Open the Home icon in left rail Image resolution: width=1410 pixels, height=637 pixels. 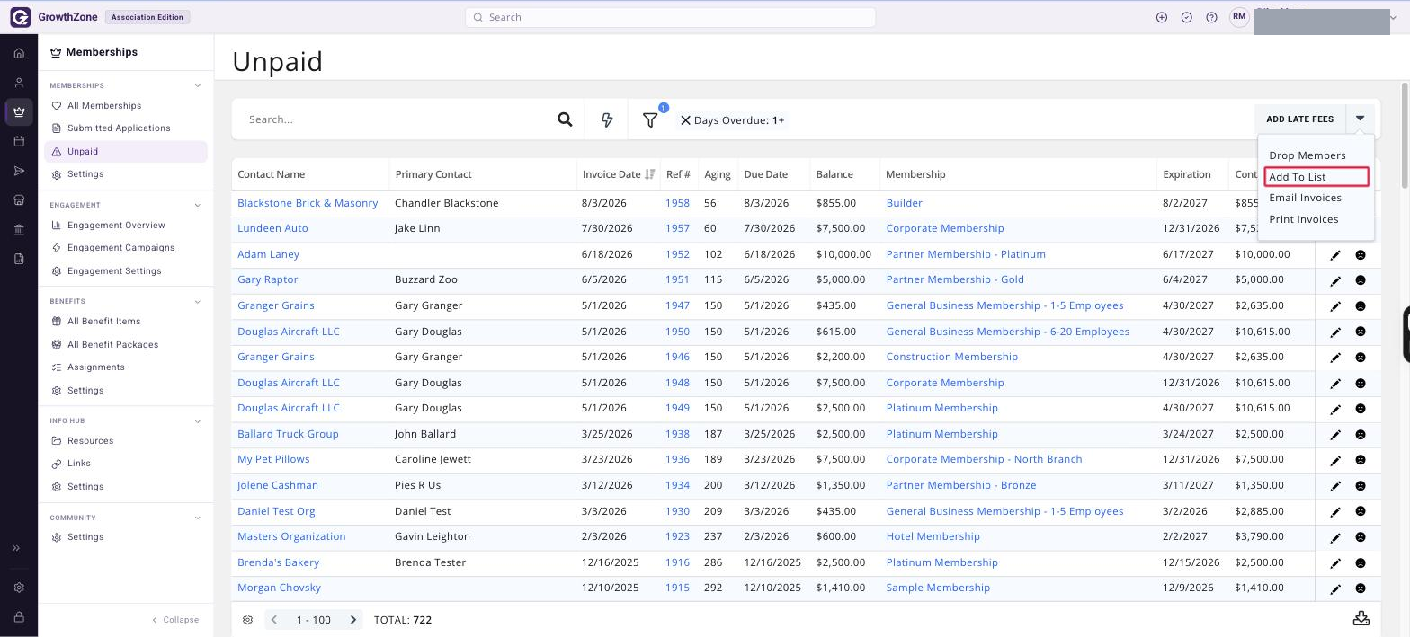coord(19,53)
